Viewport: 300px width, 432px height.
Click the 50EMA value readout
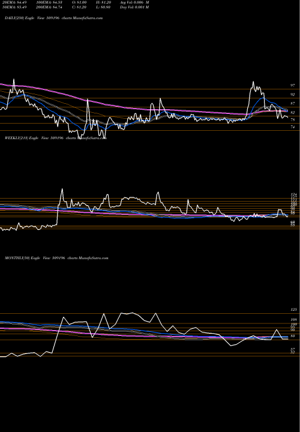[x=14, y=7]
